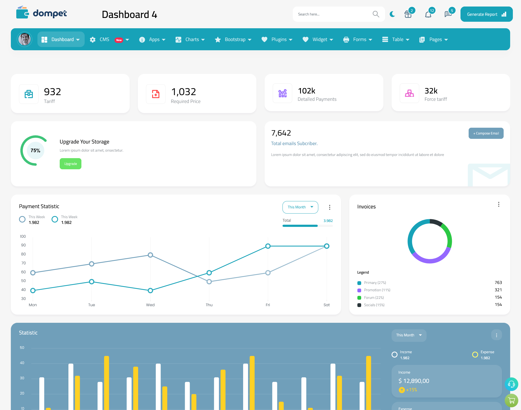This screenshot has width=521, height=410.
Task: Click the gift/promotions icon in navbar
Action: coord(408,14)
